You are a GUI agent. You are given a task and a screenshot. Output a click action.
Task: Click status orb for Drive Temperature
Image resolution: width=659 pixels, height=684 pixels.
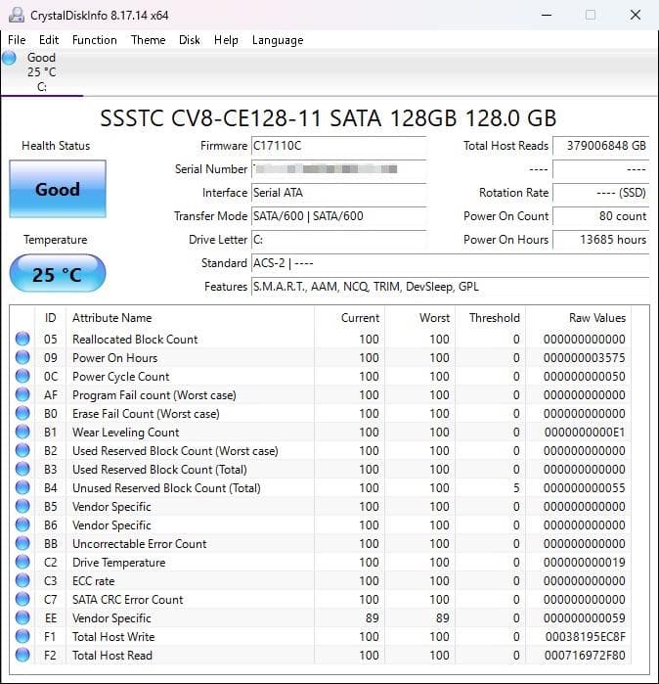(x=22, y=563)
